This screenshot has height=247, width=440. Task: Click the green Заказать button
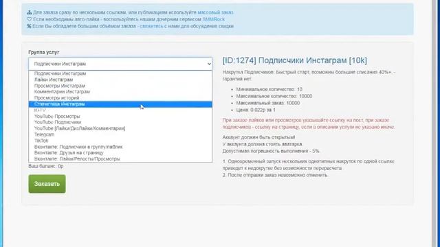click(x=47, y=184)
